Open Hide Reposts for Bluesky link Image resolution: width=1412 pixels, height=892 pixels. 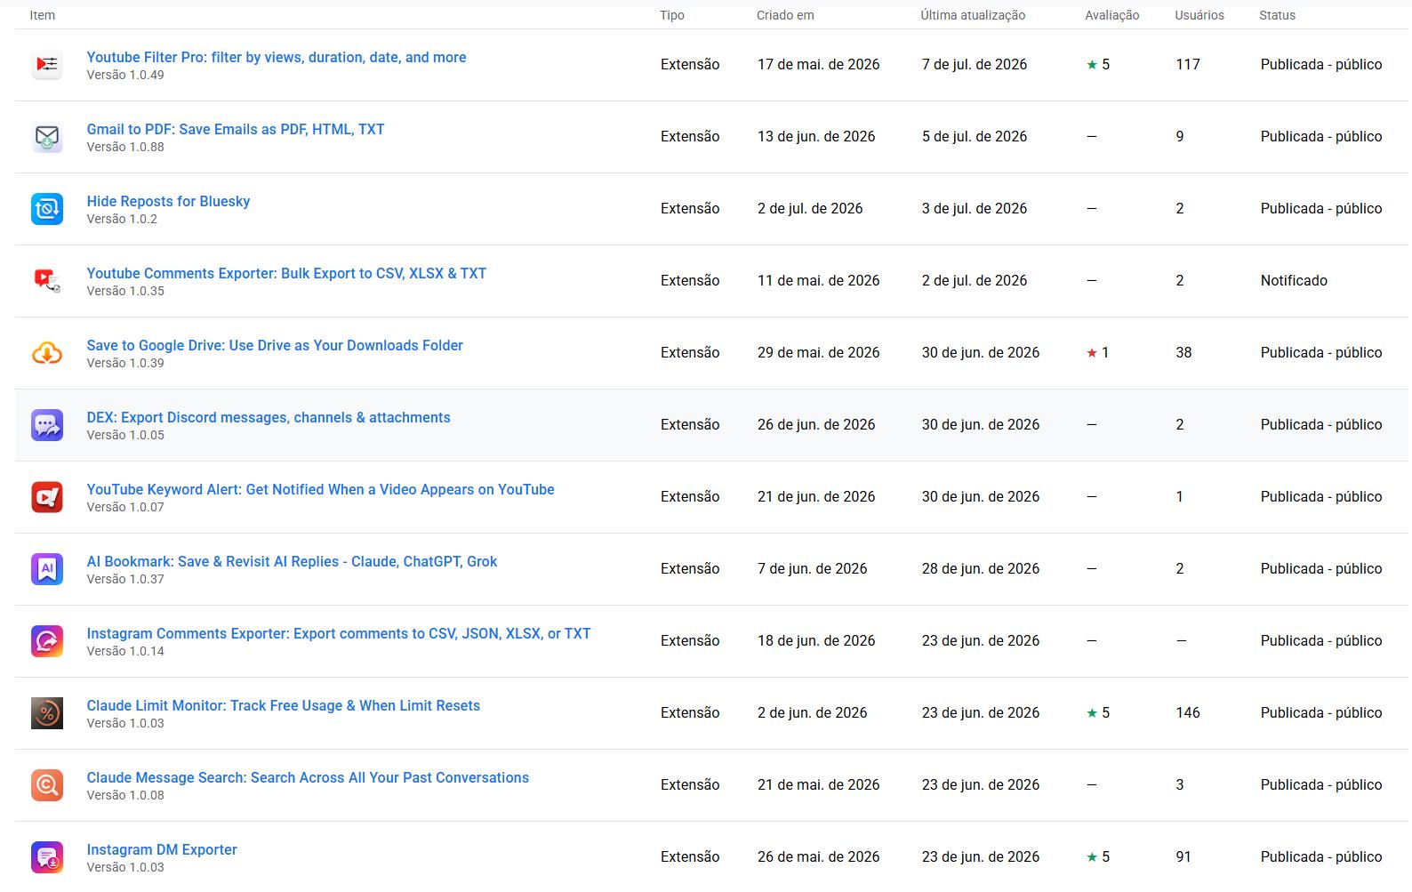point(168,201)
